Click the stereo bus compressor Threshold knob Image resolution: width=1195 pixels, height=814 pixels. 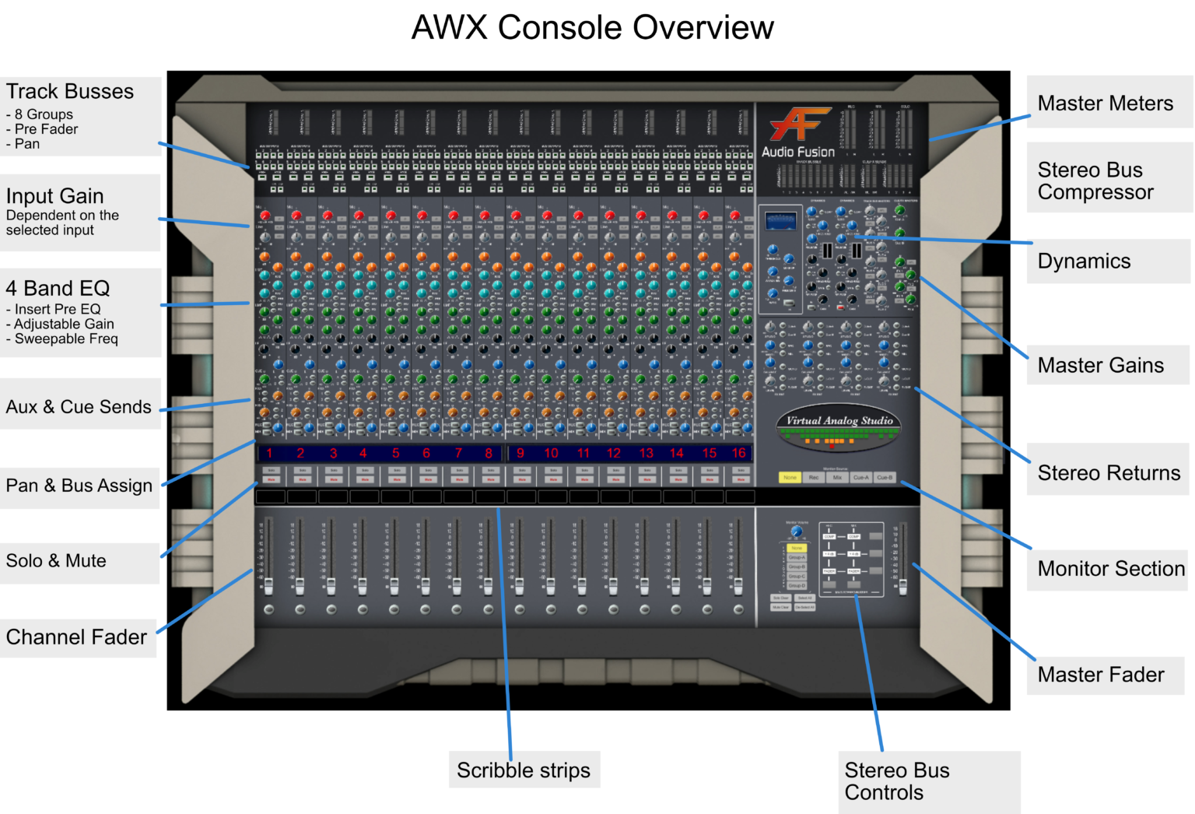click(x=773, y=249)
